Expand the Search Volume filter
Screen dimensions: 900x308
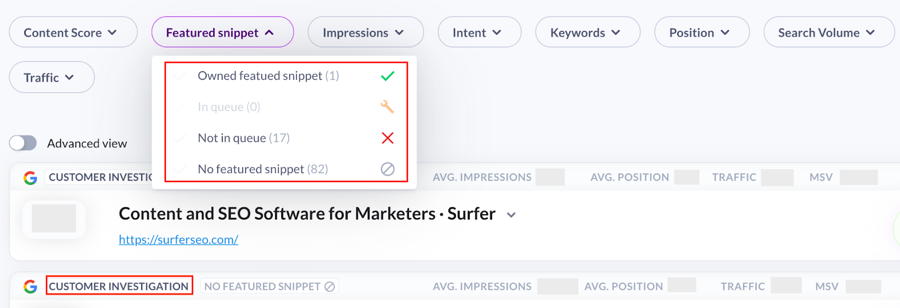point(829,33)
